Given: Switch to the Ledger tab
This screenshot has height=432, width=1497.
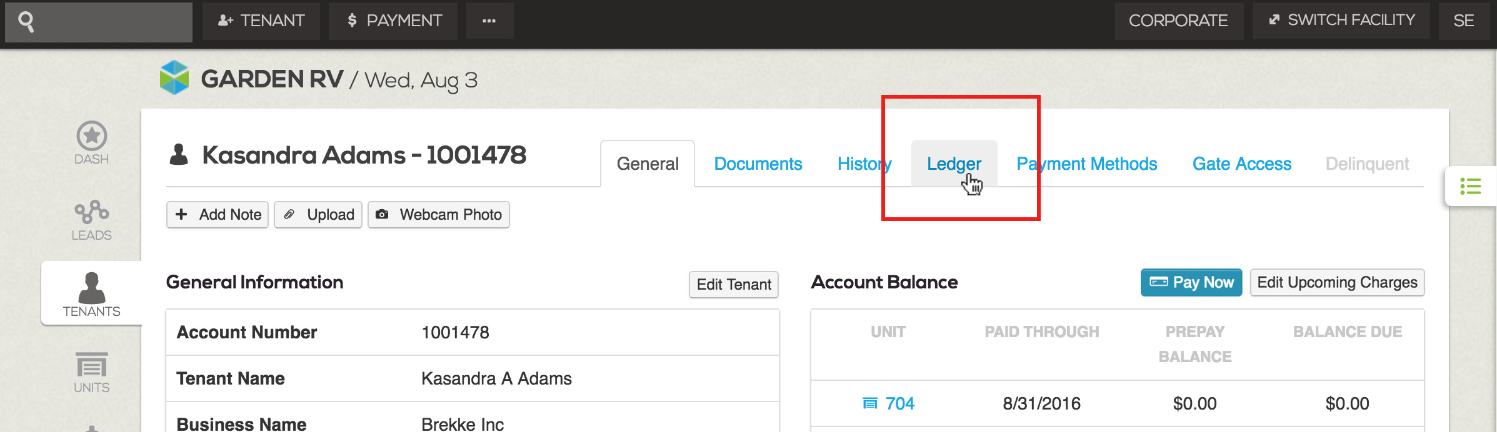Looking at the screenshot, I should point(954,164).
